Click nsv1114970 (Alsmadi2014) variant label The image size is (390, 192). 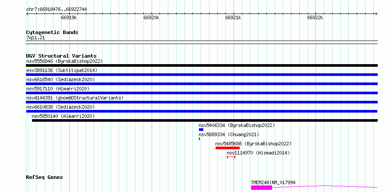(258, 153)
